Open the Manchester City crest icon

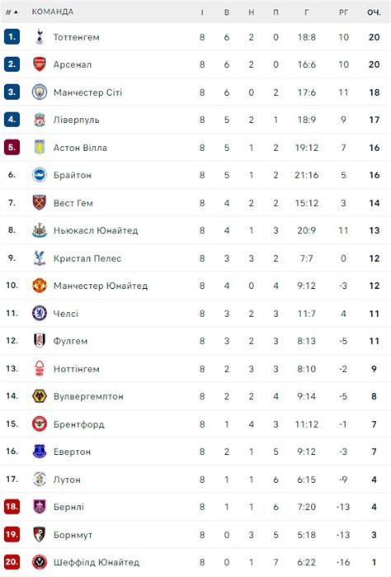[40, 92]
